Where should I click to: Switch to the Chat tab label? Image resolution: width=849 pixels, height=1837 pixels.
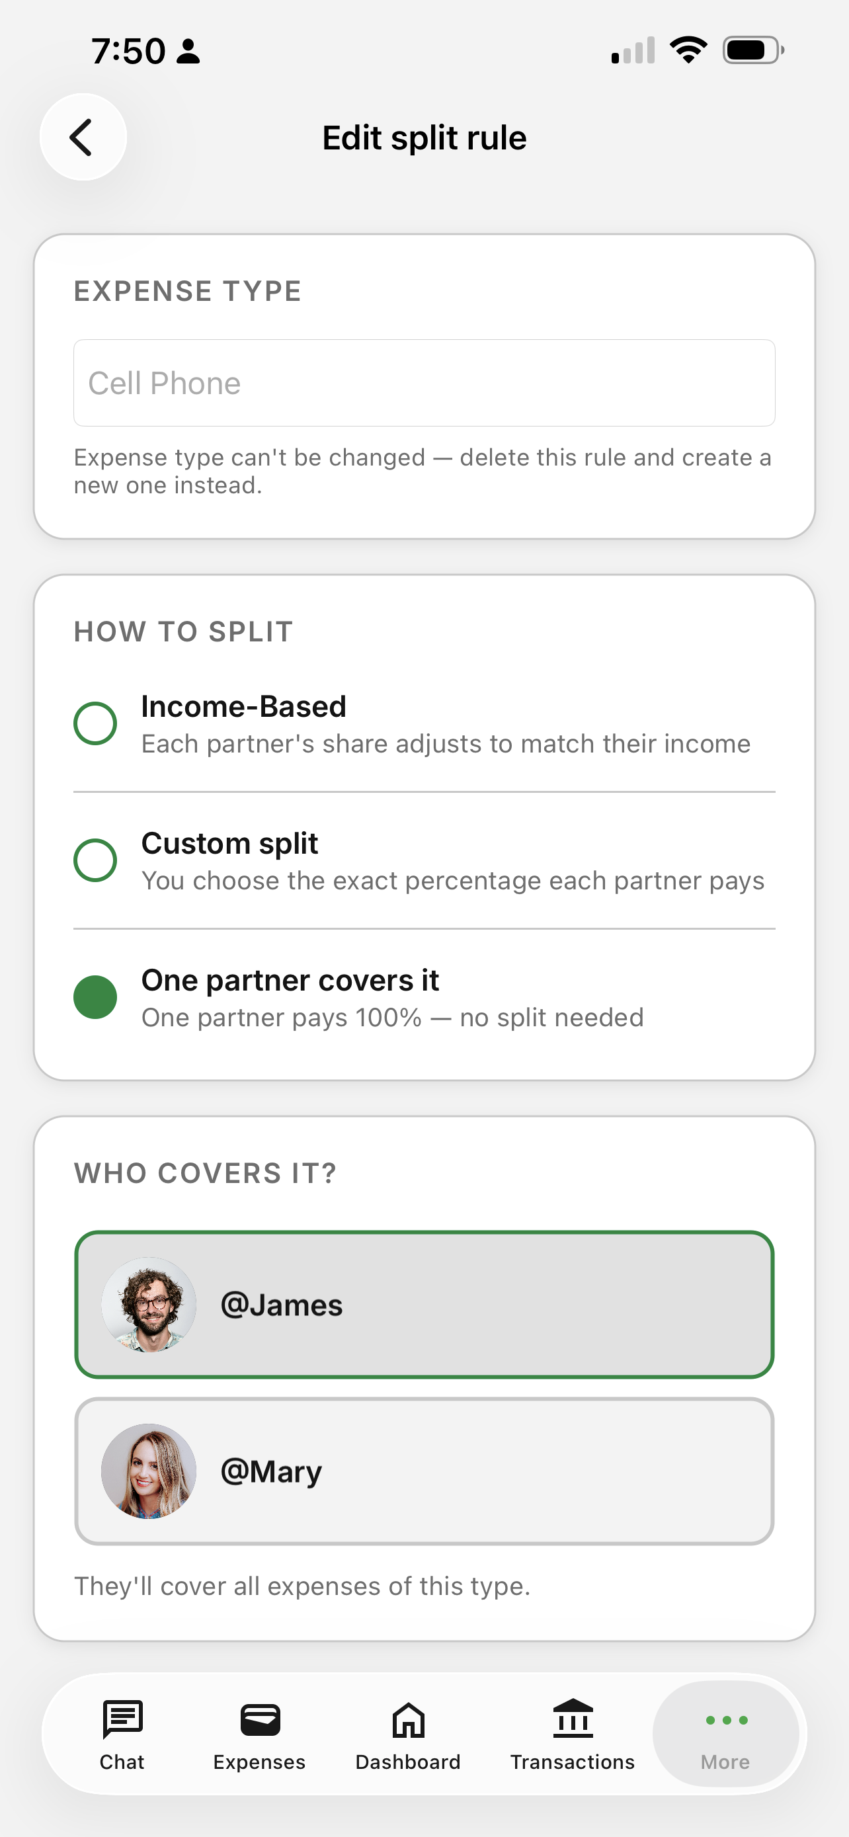click(x=122, y=1762)
